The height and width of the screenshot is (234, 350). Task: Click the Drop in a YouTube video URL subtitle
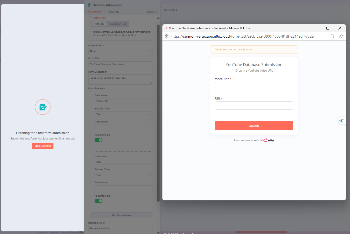254,71
